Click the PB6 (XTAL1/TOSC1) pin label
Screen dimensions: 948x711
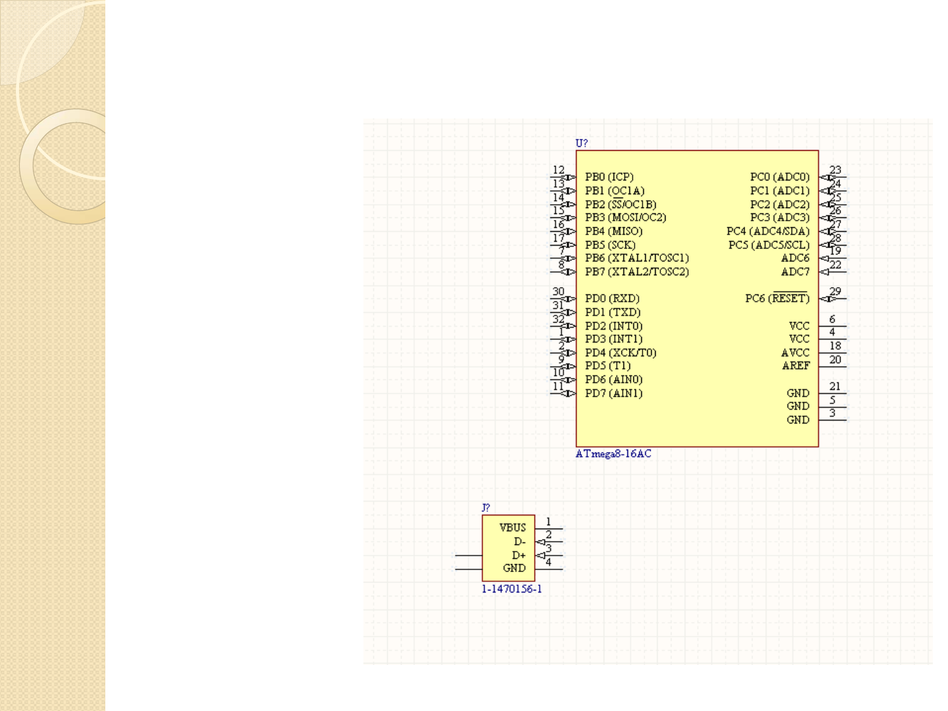(x=637, y=258)
